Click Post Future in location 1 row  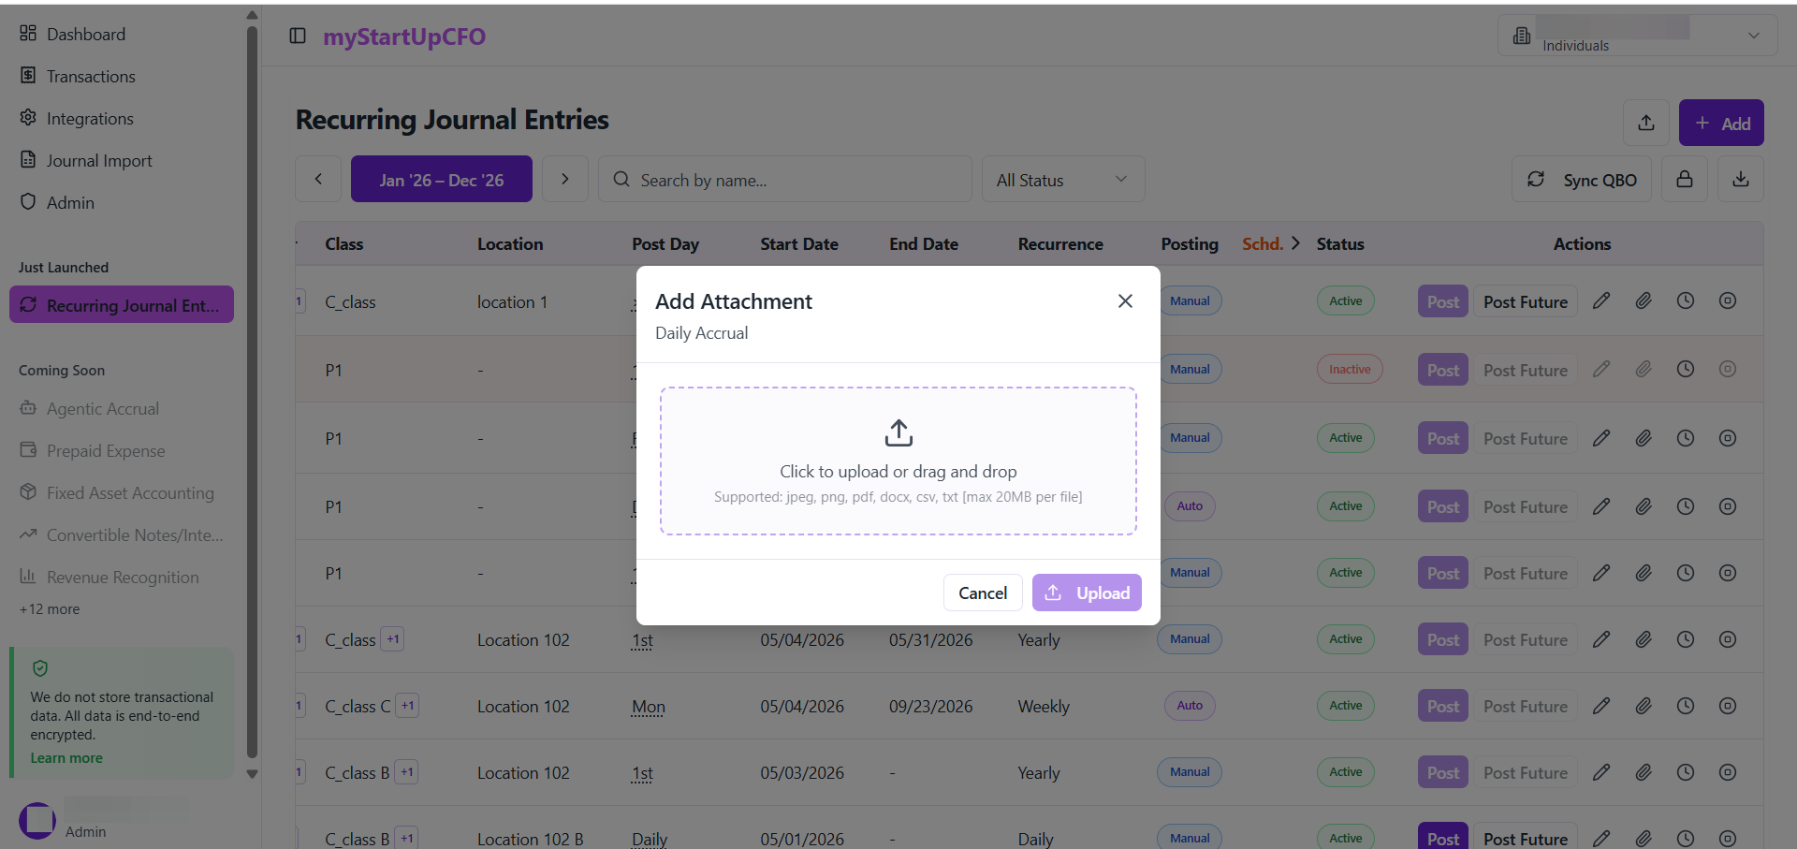(x=1526, y=301)
